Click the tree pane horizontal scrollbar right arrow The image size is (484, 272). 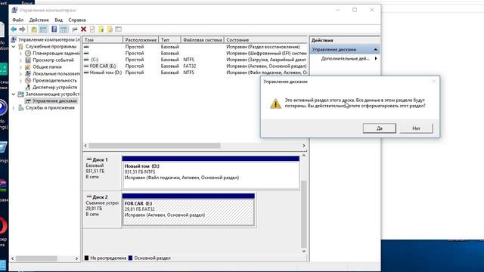pyautogui.click(x=76, y=258)
